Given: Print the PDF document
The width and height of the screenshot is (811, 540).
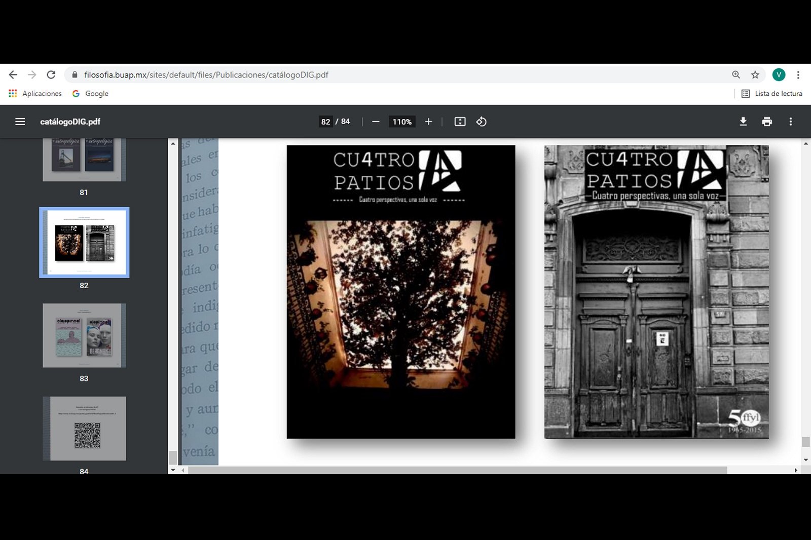Looking at the screenshot, I should tap(767, 122).
